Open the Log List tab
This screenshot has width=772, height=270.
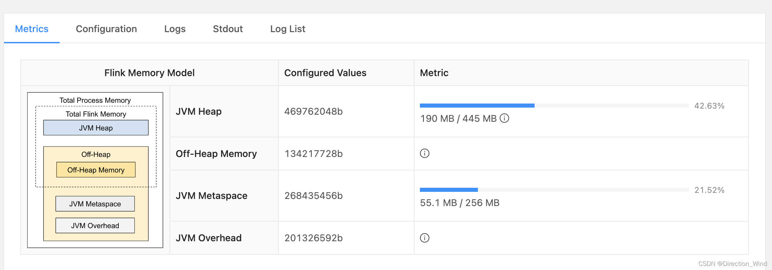pyautogui.click(x=288, y=29)
